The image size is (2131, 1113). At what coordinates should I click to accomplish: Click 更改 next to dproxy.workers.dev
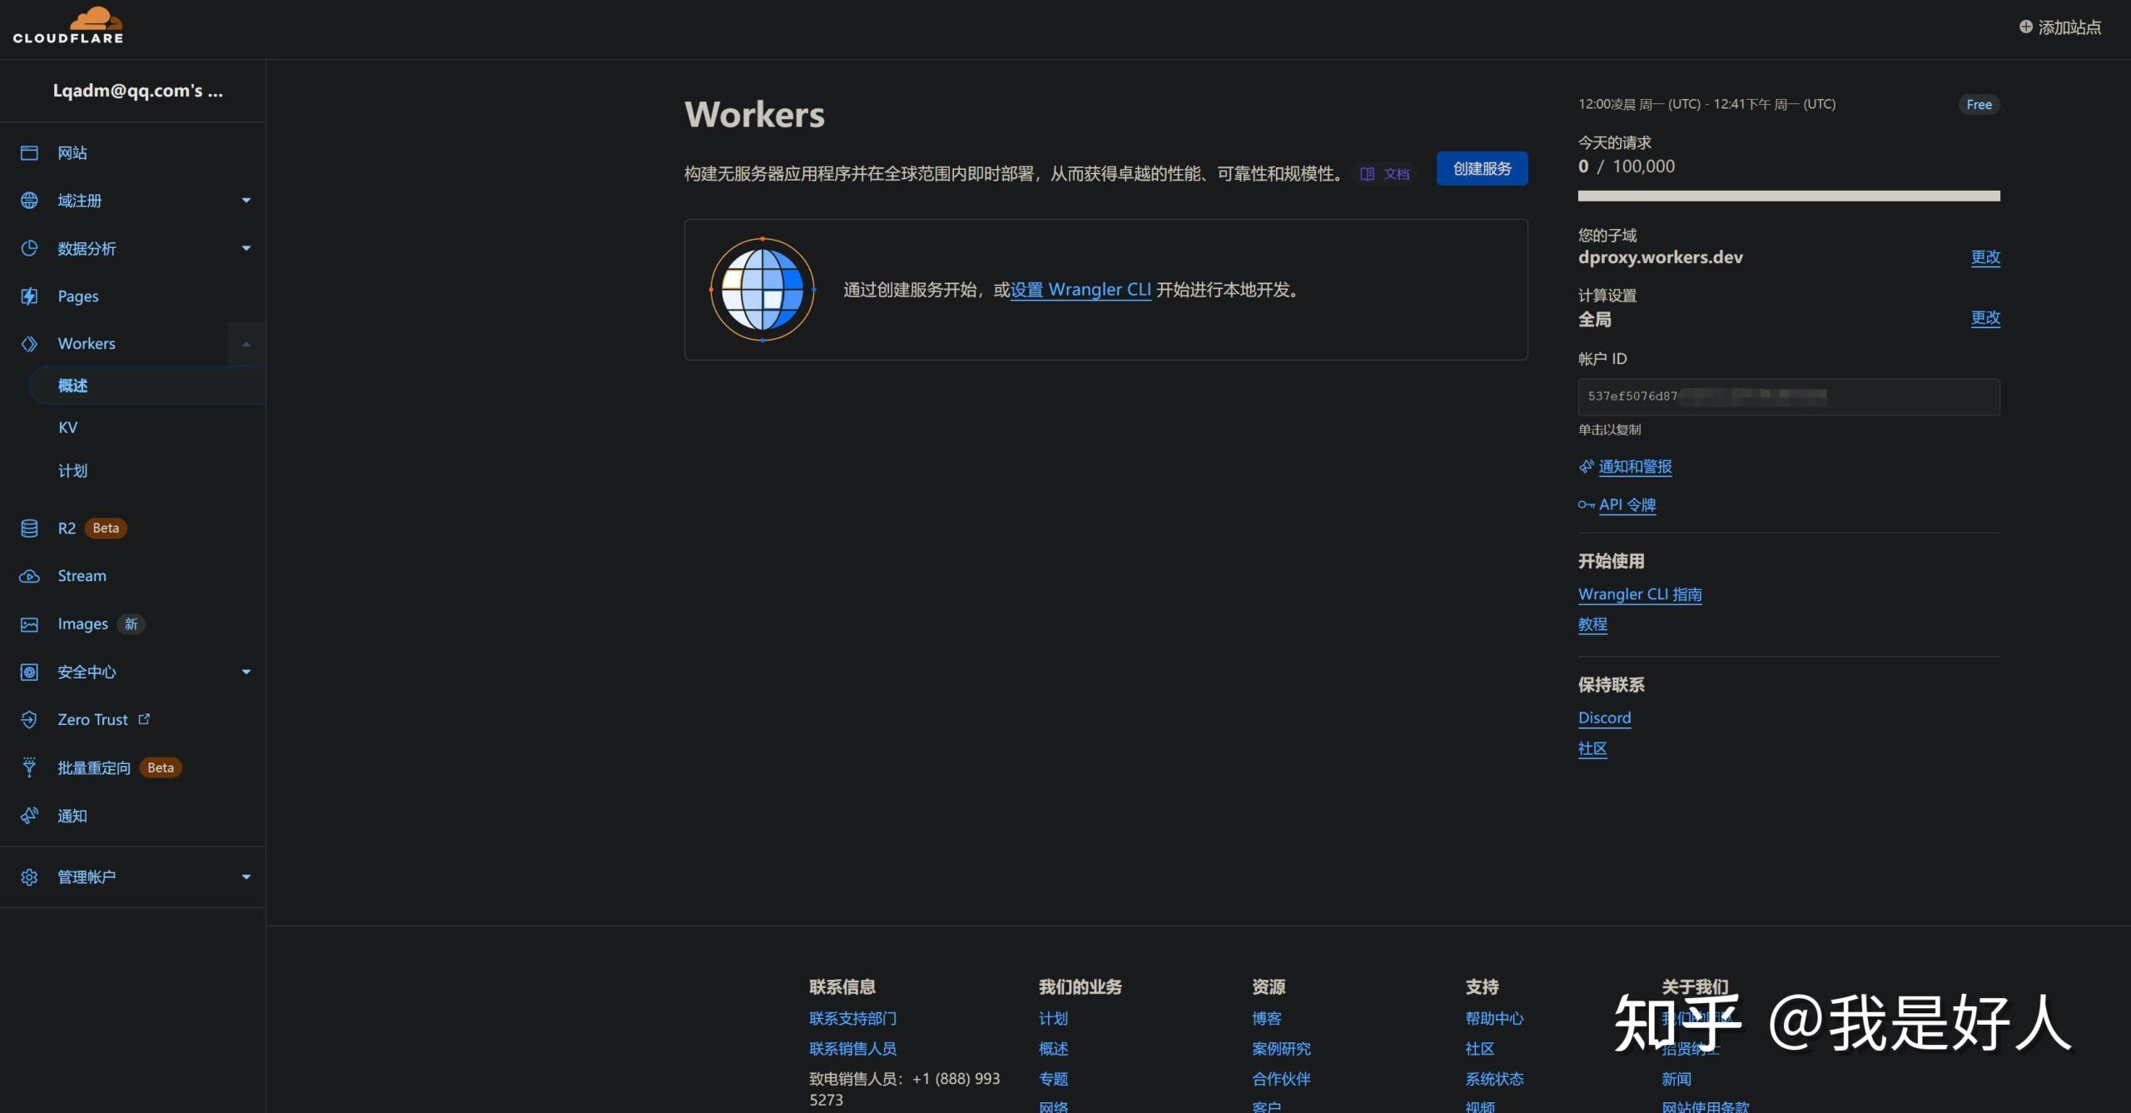click(x=1985, y=257)
